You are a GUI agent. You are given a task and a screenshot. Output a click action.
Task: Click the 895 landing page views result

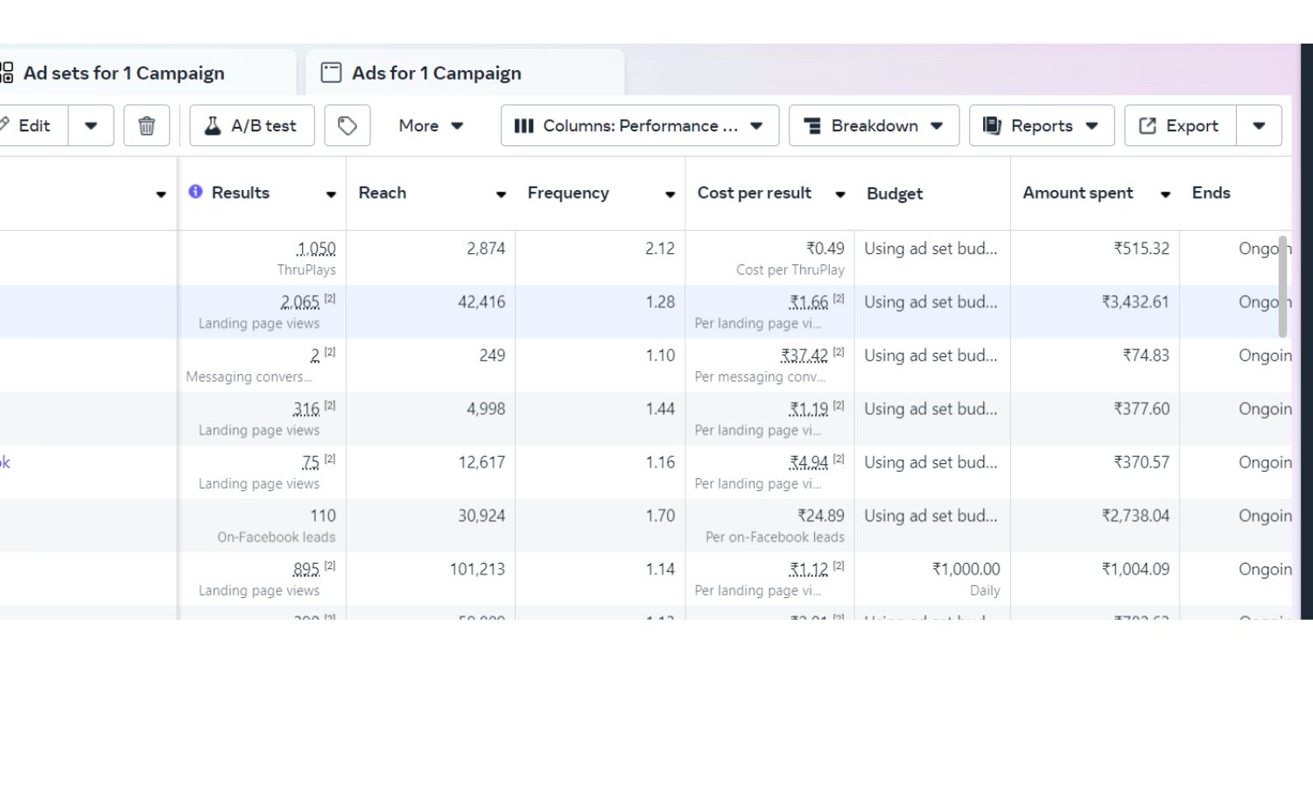[306, 569]
